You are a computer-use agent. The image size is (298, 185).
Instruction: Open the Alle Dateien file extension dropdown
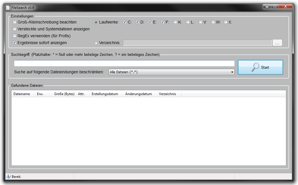tap(171, 72)
